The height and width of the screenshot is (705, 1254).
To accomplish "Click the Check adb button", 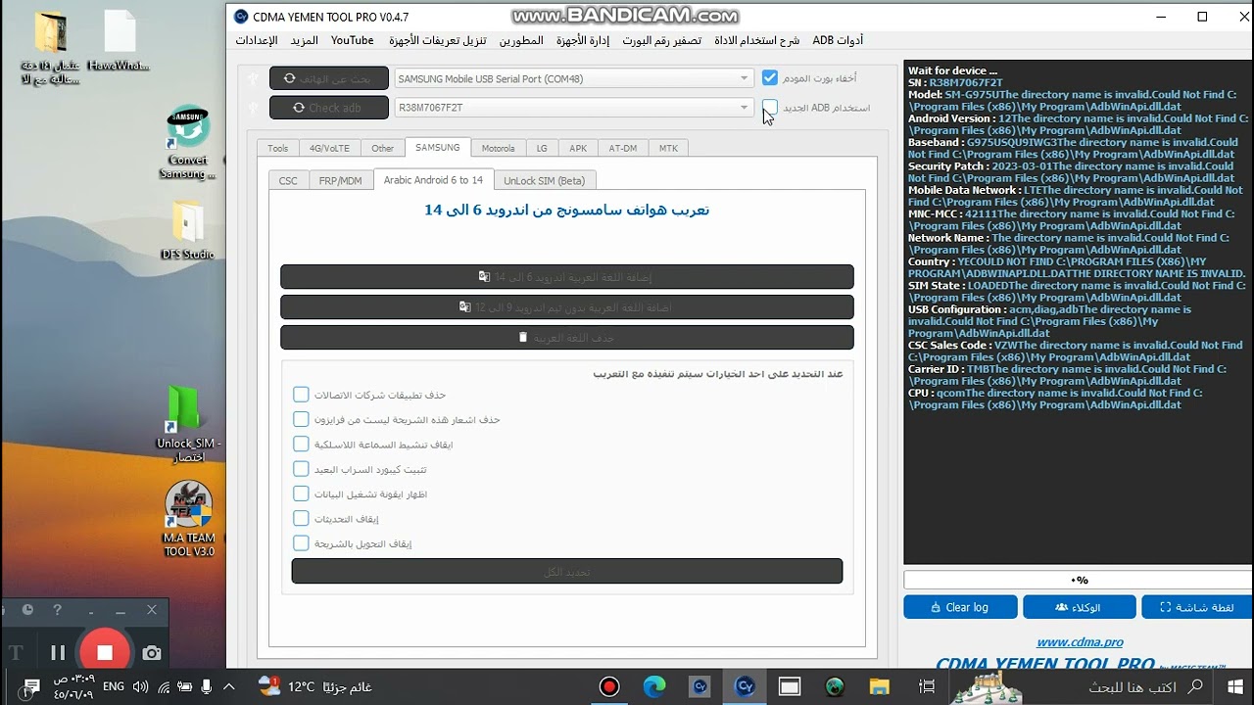I will (329, 108).
